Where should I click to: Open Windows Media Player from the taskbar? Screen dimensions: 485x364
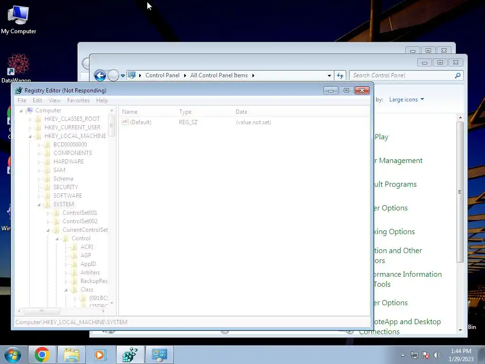[x=100, y=355]
